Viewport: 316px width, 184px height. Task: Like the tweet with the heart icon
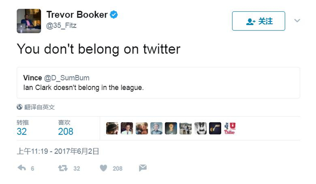pos(103,168)
